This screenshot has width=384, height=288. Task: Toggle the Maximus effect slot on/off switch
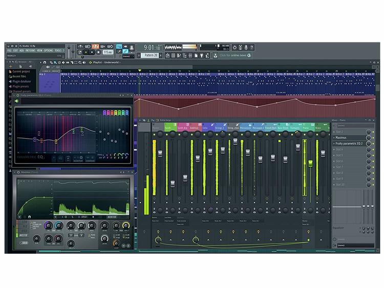(x=373, y=138)
